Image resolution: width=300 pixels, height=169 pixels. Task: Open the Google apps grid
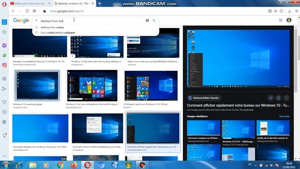281,20
